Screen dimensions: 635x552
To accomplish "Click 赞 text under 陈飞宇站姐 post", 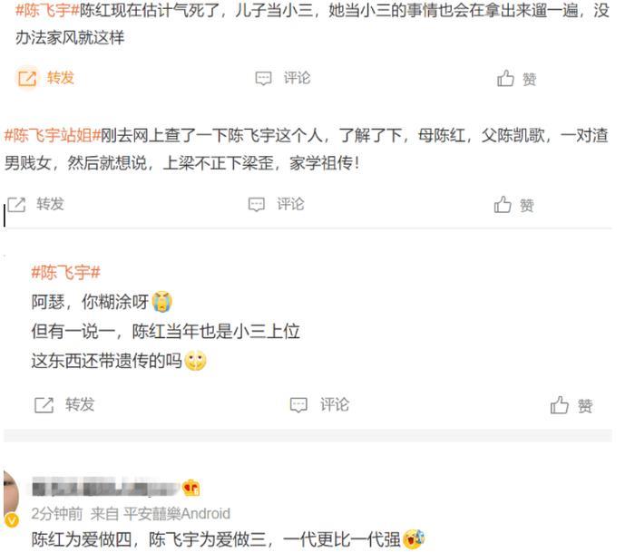I will pos(527,206).
